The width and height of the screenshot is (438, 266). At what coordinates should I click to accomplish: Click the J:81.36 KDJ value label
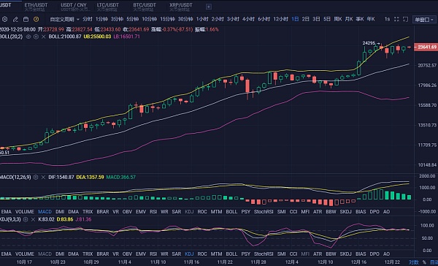83,219
